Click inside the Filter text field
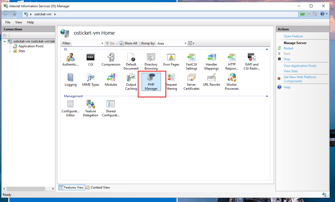This screenshot has height=202, width=335. (86, 43)
